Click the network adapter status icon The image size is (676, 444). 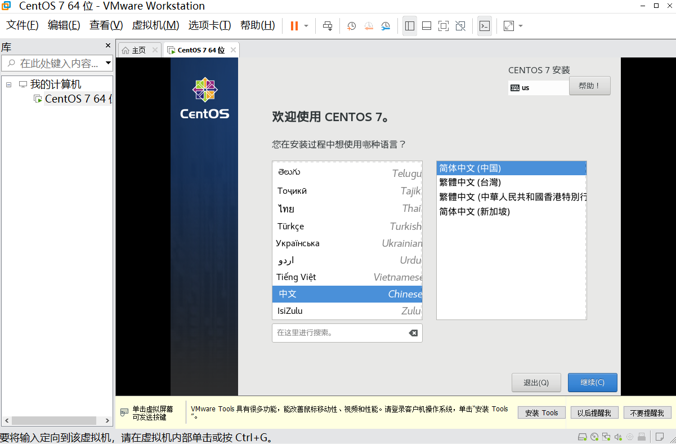coord(607,437)
